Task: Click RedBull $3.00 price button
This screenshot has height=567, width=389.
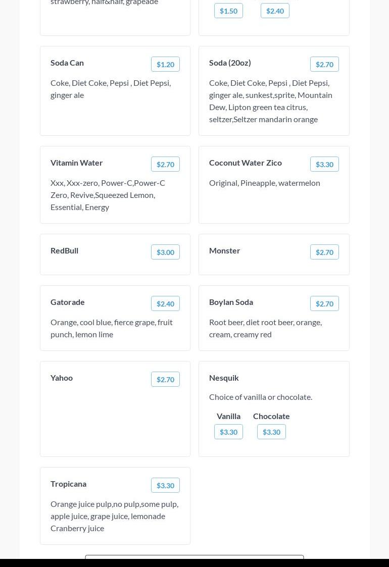Action: (165, 252)
